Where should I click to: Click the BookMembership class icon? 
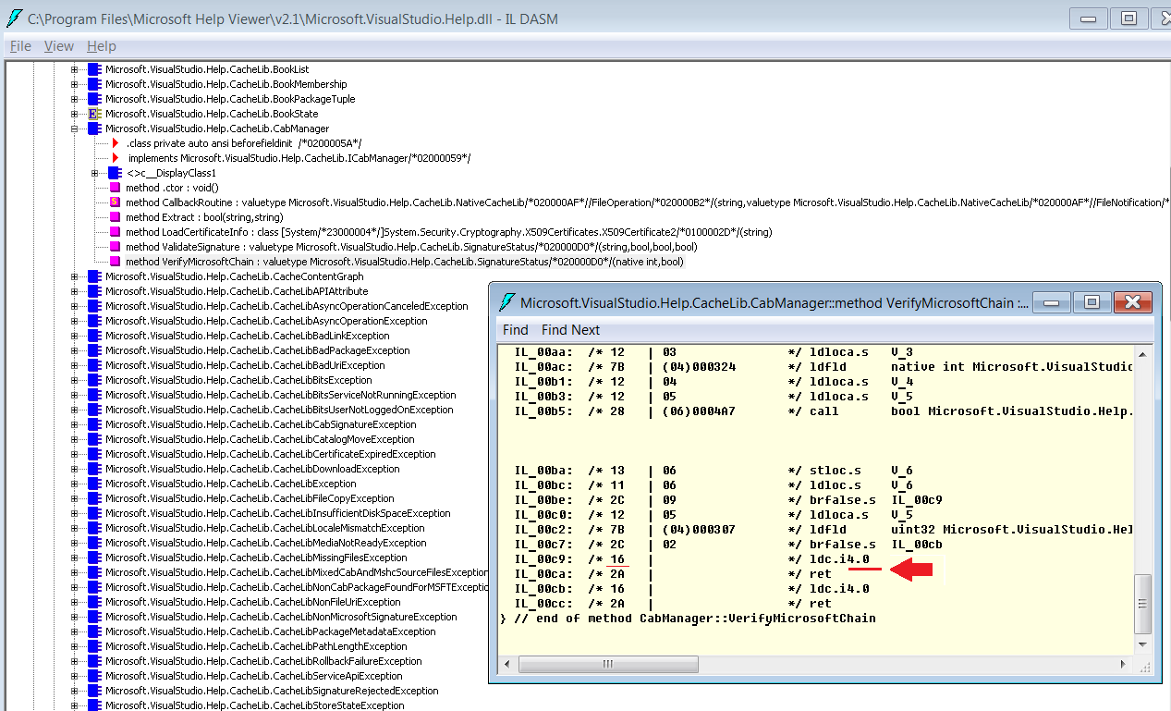pos(94,84)
